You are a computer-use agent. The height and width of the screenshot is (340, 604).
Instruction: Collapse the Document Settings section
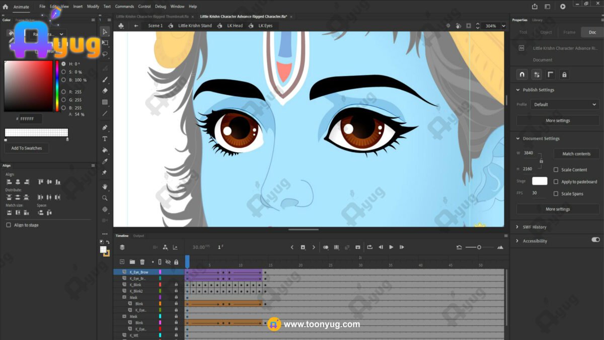point(518,139)
